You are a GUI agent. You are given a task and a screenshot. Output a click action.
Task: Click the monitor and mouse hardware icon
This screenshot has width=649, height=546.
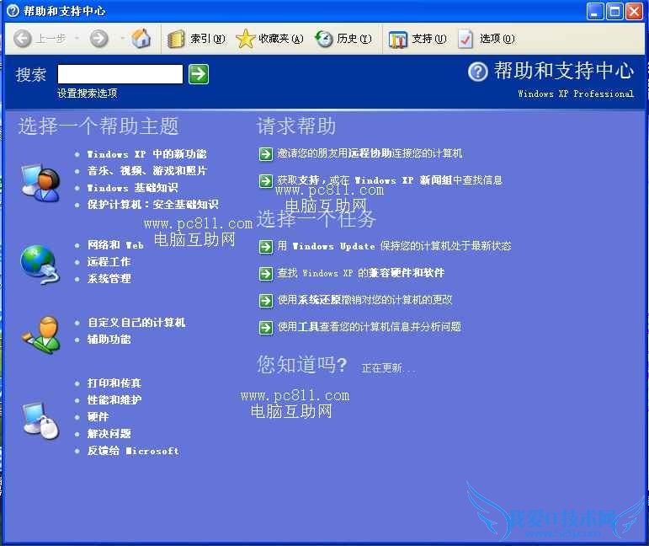40,420
